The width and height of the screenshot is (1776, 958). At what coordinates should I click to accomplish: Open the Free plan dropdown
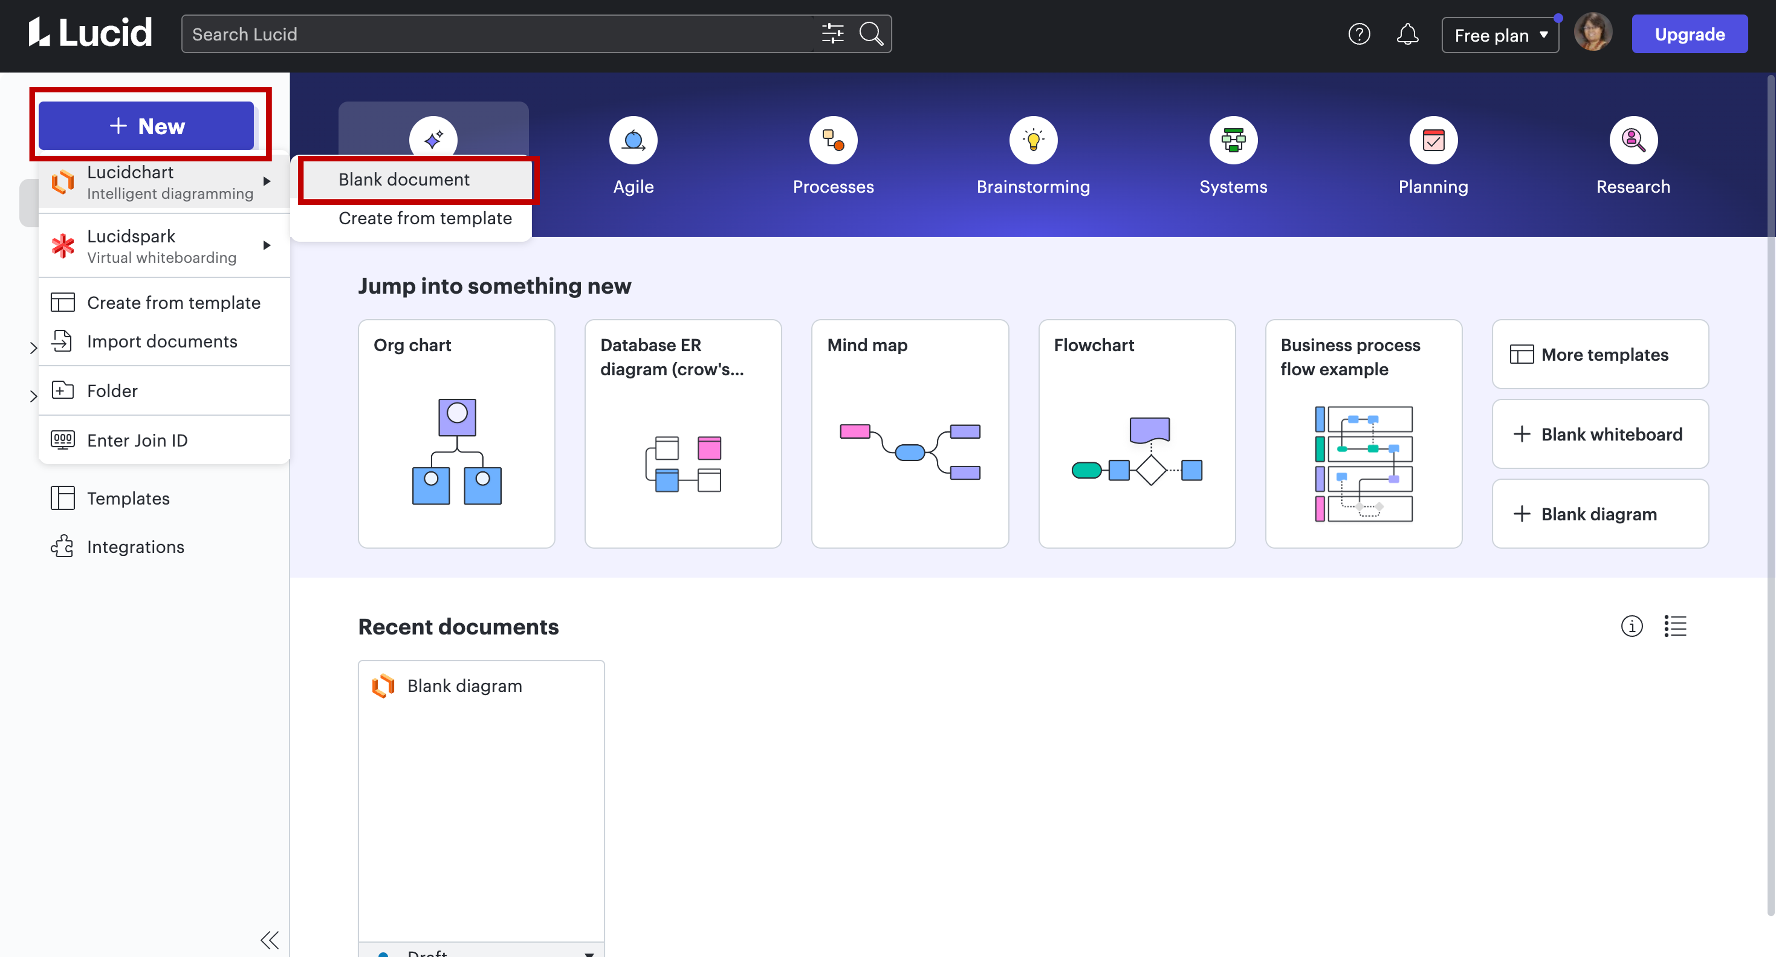pyautogui.click(x=1500, y=33)
